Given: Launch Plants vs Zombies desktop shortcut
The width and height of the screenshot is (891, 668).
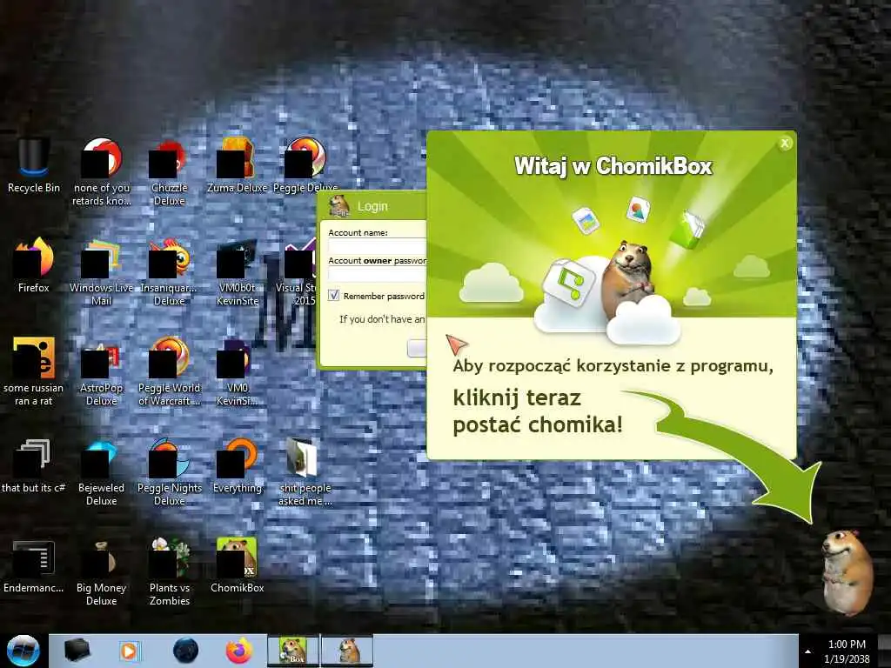Looking at the screenshot, I should tap(169, 571).
